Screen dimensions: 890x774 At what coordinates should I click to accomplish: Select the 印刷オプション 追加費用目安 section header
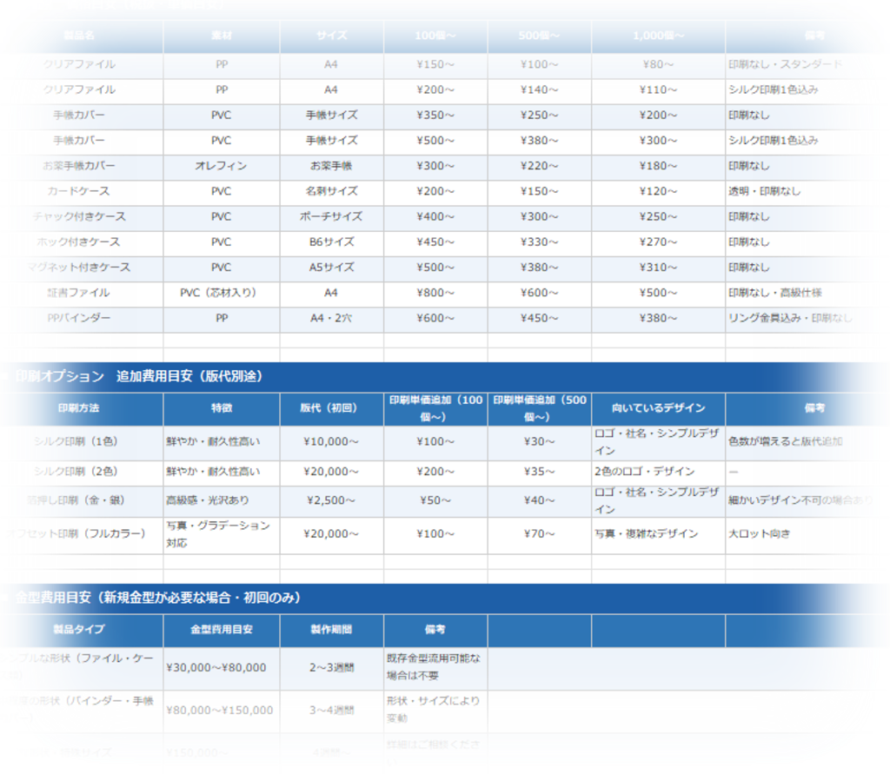[x=445, y=377]
